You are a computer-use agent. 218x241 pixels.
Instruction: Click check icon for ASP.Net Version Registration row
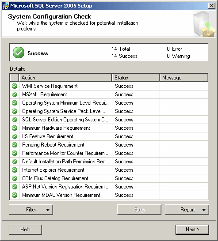click(15, 187)
